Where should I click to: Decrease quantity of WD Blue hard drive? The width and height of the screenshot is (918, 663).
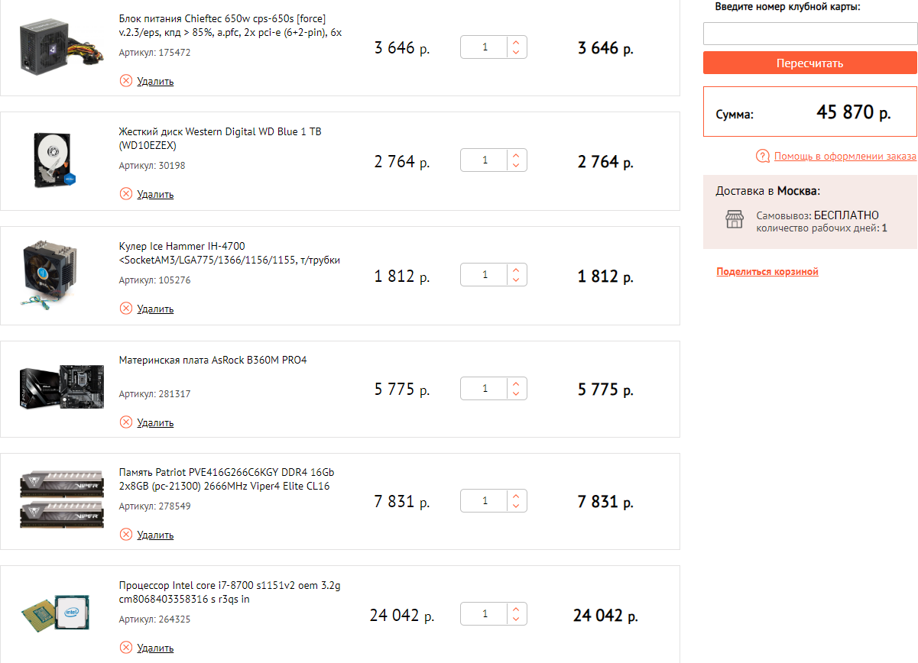tap(516, 166)
